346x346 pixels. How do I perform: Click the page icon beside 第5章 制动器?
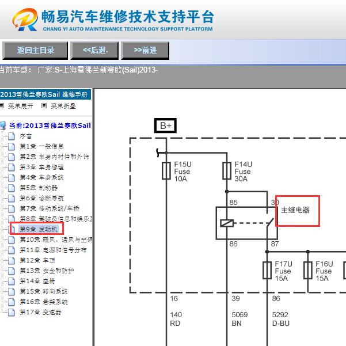12,188
